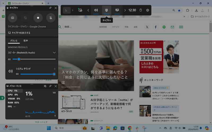Favorite システム サウンド with the star
Image resolution: width=212 pixels, height=132 pixels.
click(x=55, y=69)
